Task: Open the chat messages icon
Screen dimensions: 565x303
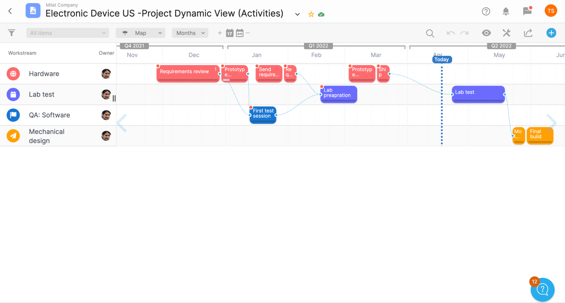Action: click(527, 11)
